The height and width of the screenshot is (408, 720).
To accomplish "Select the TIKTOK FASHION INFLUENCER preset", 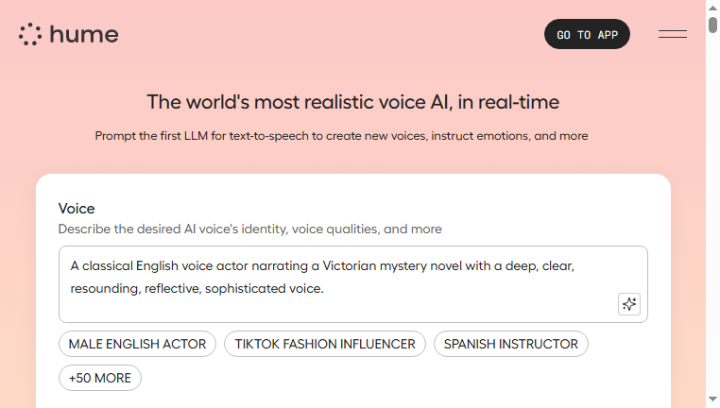I will point(325,344).
